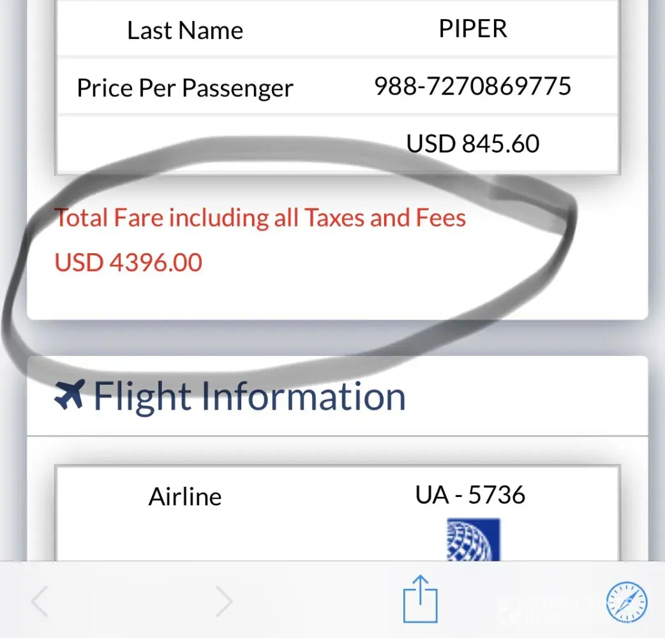Click the Total Fare including all Taxes text
The height and width of the screenshot is (638, 665).
[x=260, y=218]
